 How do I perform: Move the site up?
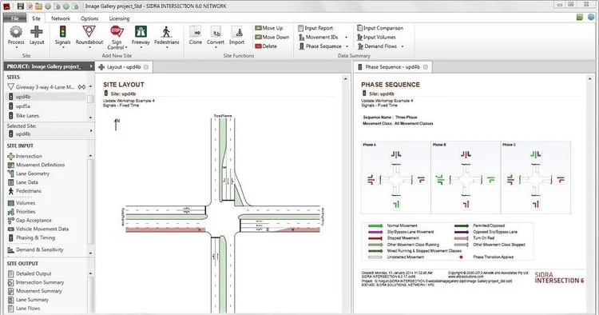pyautogui.click(x=268, y=28)
